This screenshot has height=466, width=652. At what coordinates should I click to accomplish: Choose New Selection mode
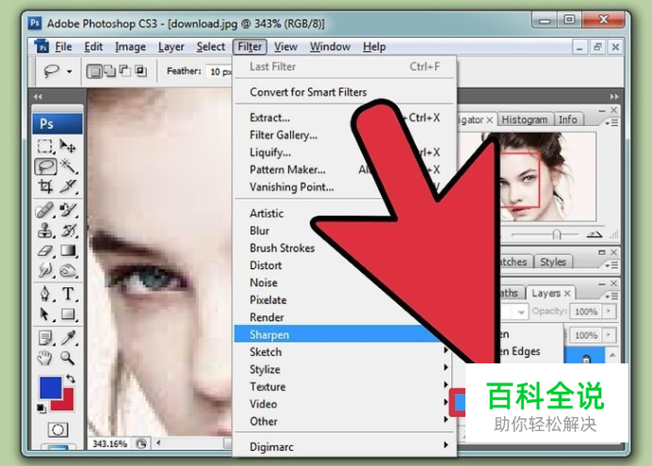pyautogui.click(x=94, y=72)
